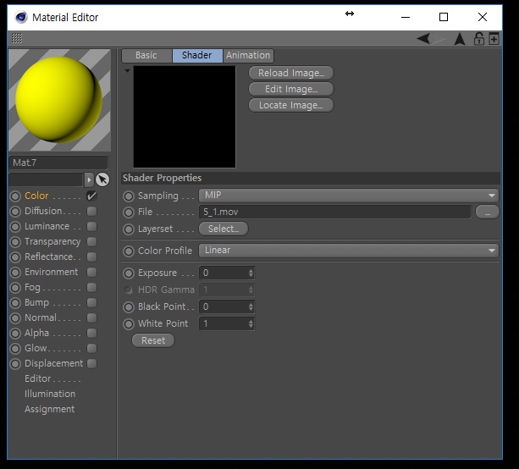Switch to the Basic tab

146,55
